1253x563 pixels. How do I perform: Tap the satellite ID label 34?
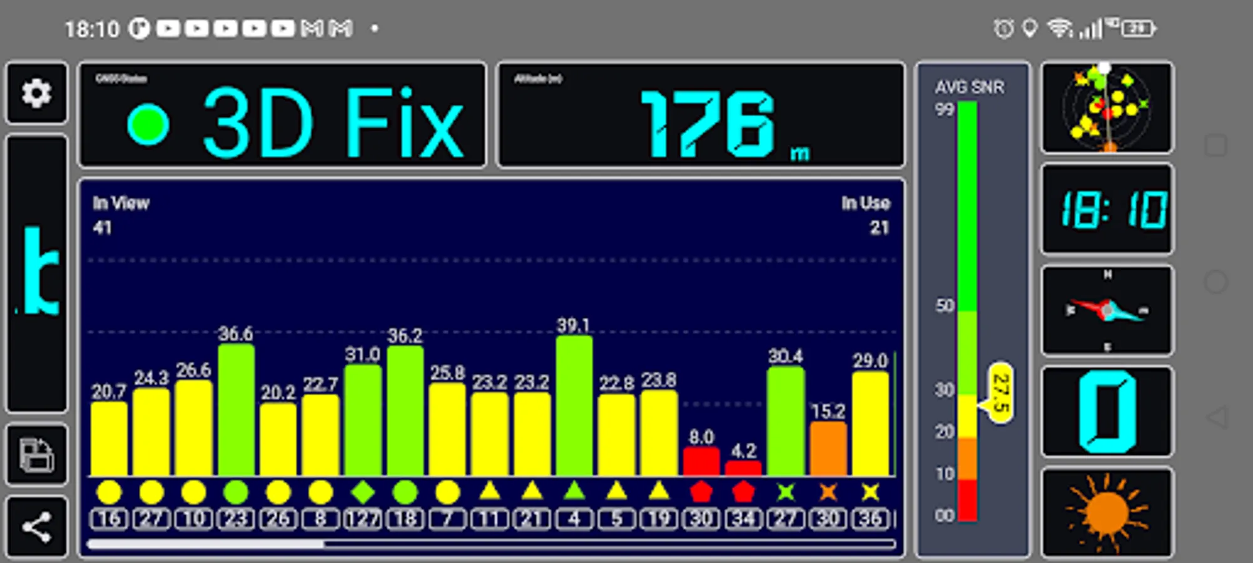pyautogui.click(x=743, y=519)
